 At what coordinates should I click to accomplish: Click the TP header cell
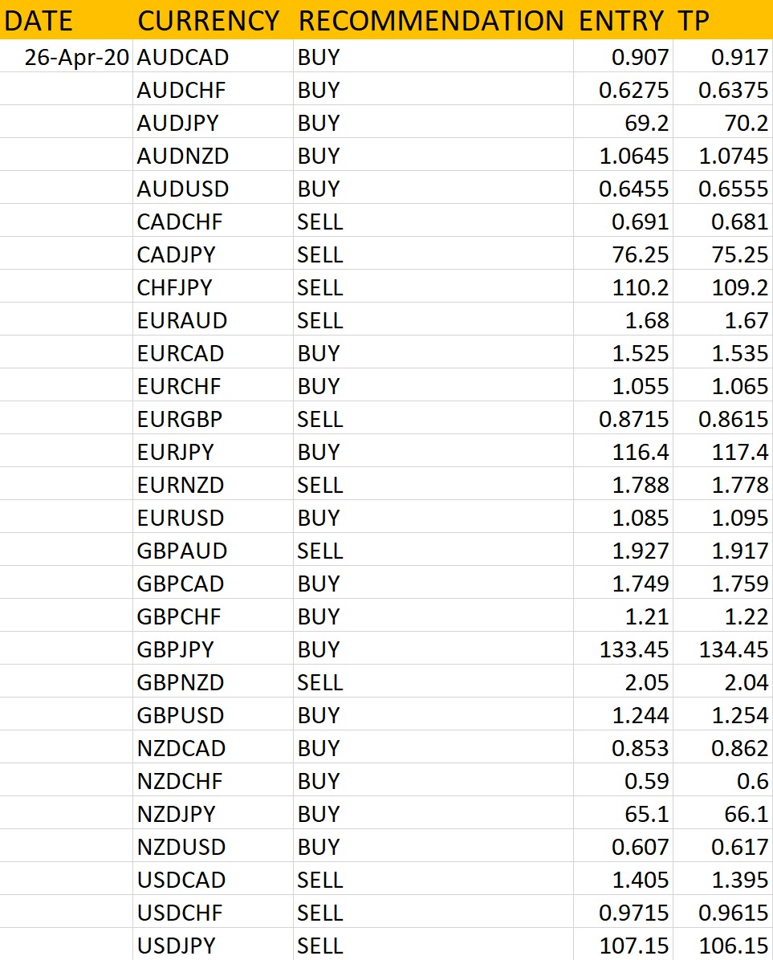tap(722, 20)
